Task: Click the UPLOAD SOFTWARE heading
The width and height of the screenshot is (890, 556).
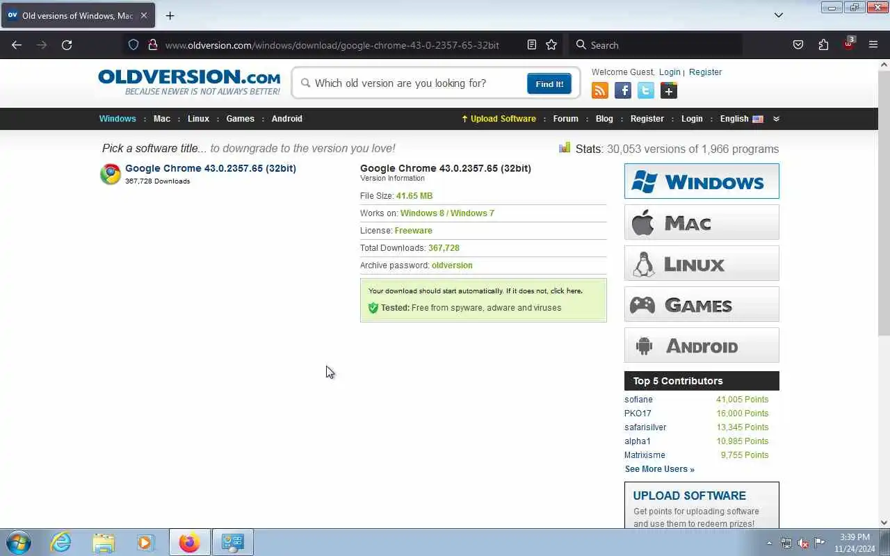Action: coord(689,496)
